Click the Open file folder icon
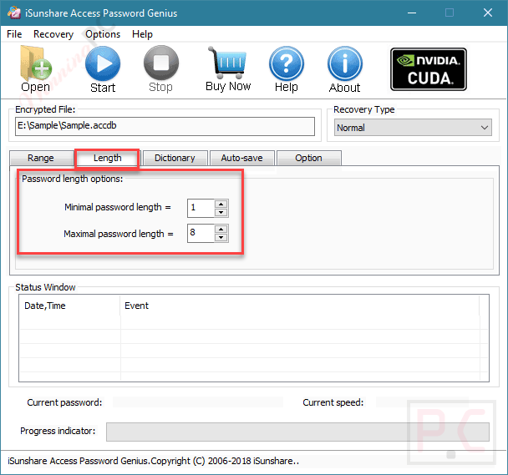The height and width of the screenshot is (475, 508). tap(35, 63)
